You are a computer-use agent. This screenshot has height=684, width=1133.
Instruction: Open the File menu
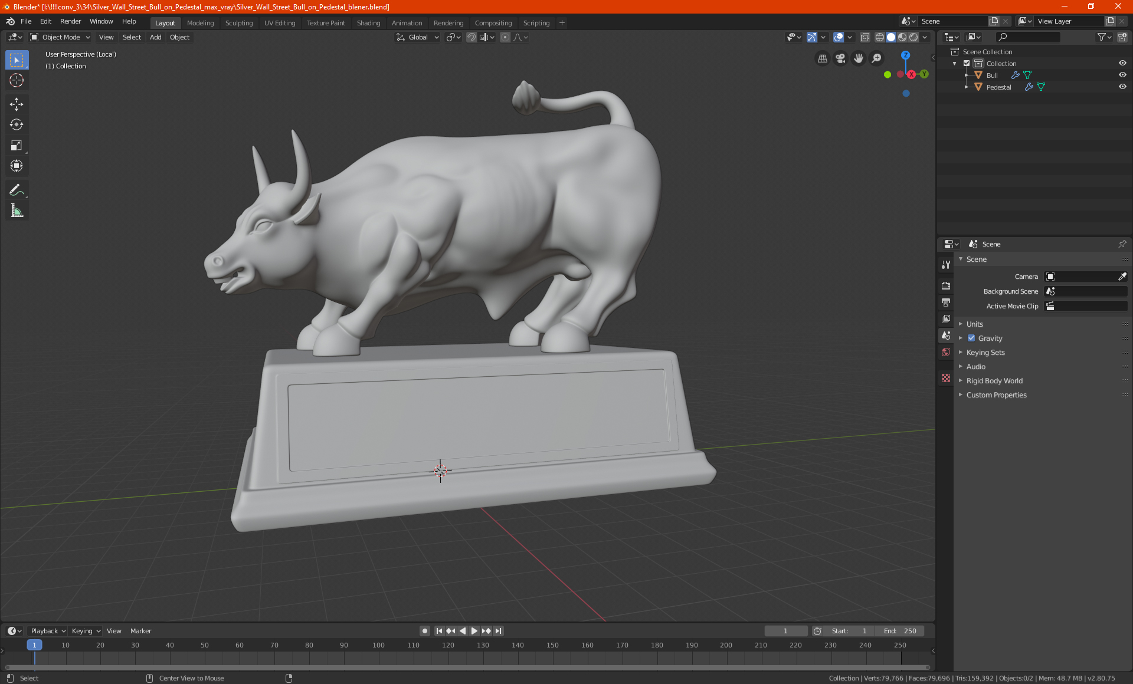coord(26,21)
